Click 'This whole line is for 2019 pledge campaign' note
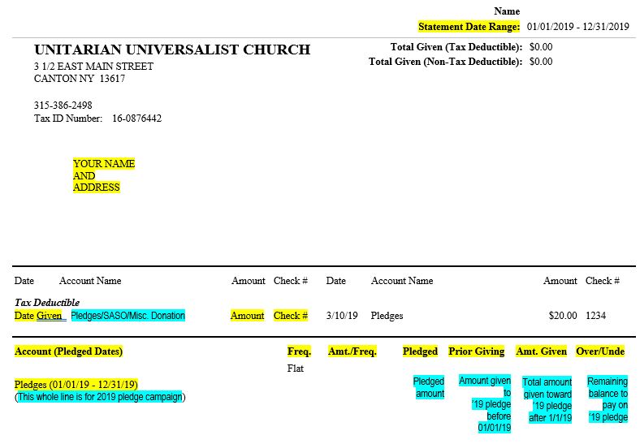Screen dimensions: 640x444 click(100, 397)
